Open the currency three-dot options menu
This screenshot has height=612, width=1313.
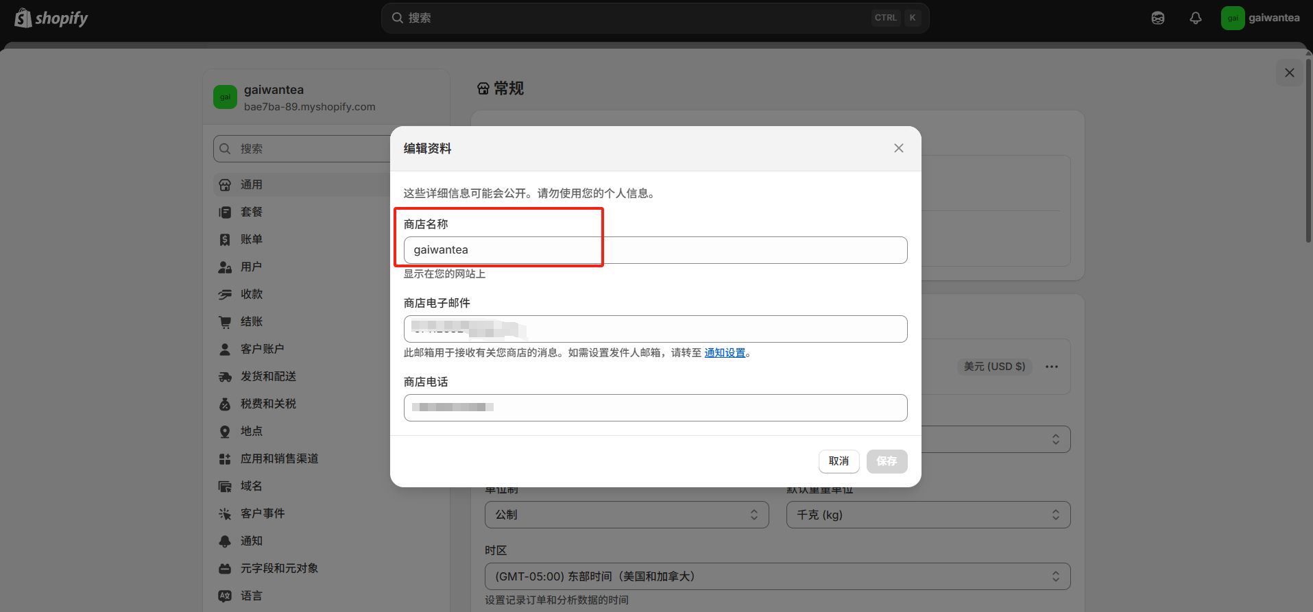pyautogui.click(x=1052, y=367)
